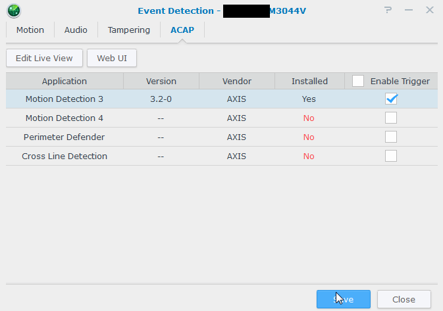Click the Vendor column header
The width and height of the screenshot is (443, 311).
click(237, 82)
